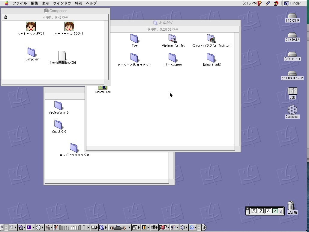Open the Apple menu
The width and height of the screenshot is (309, 232).
[x=7, y=3]
